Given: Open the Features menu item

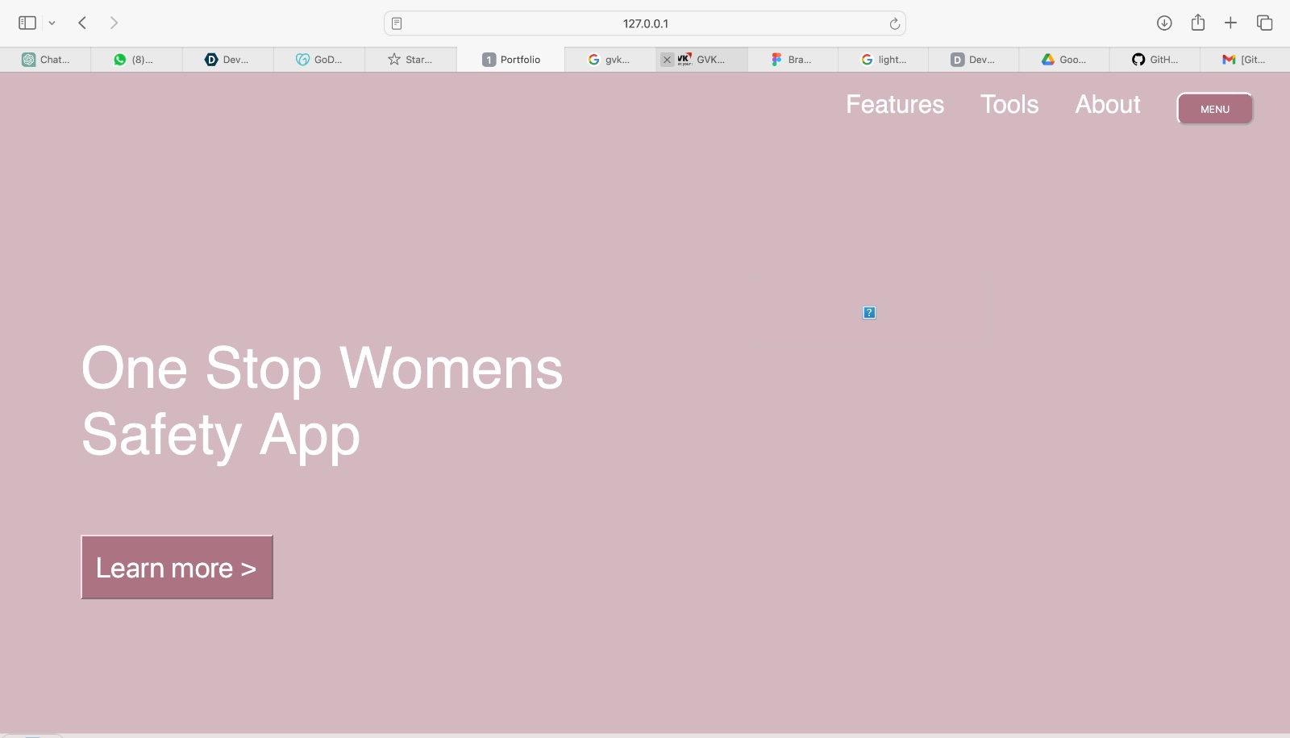Looking at the screenshot, I should pos(895,104).
